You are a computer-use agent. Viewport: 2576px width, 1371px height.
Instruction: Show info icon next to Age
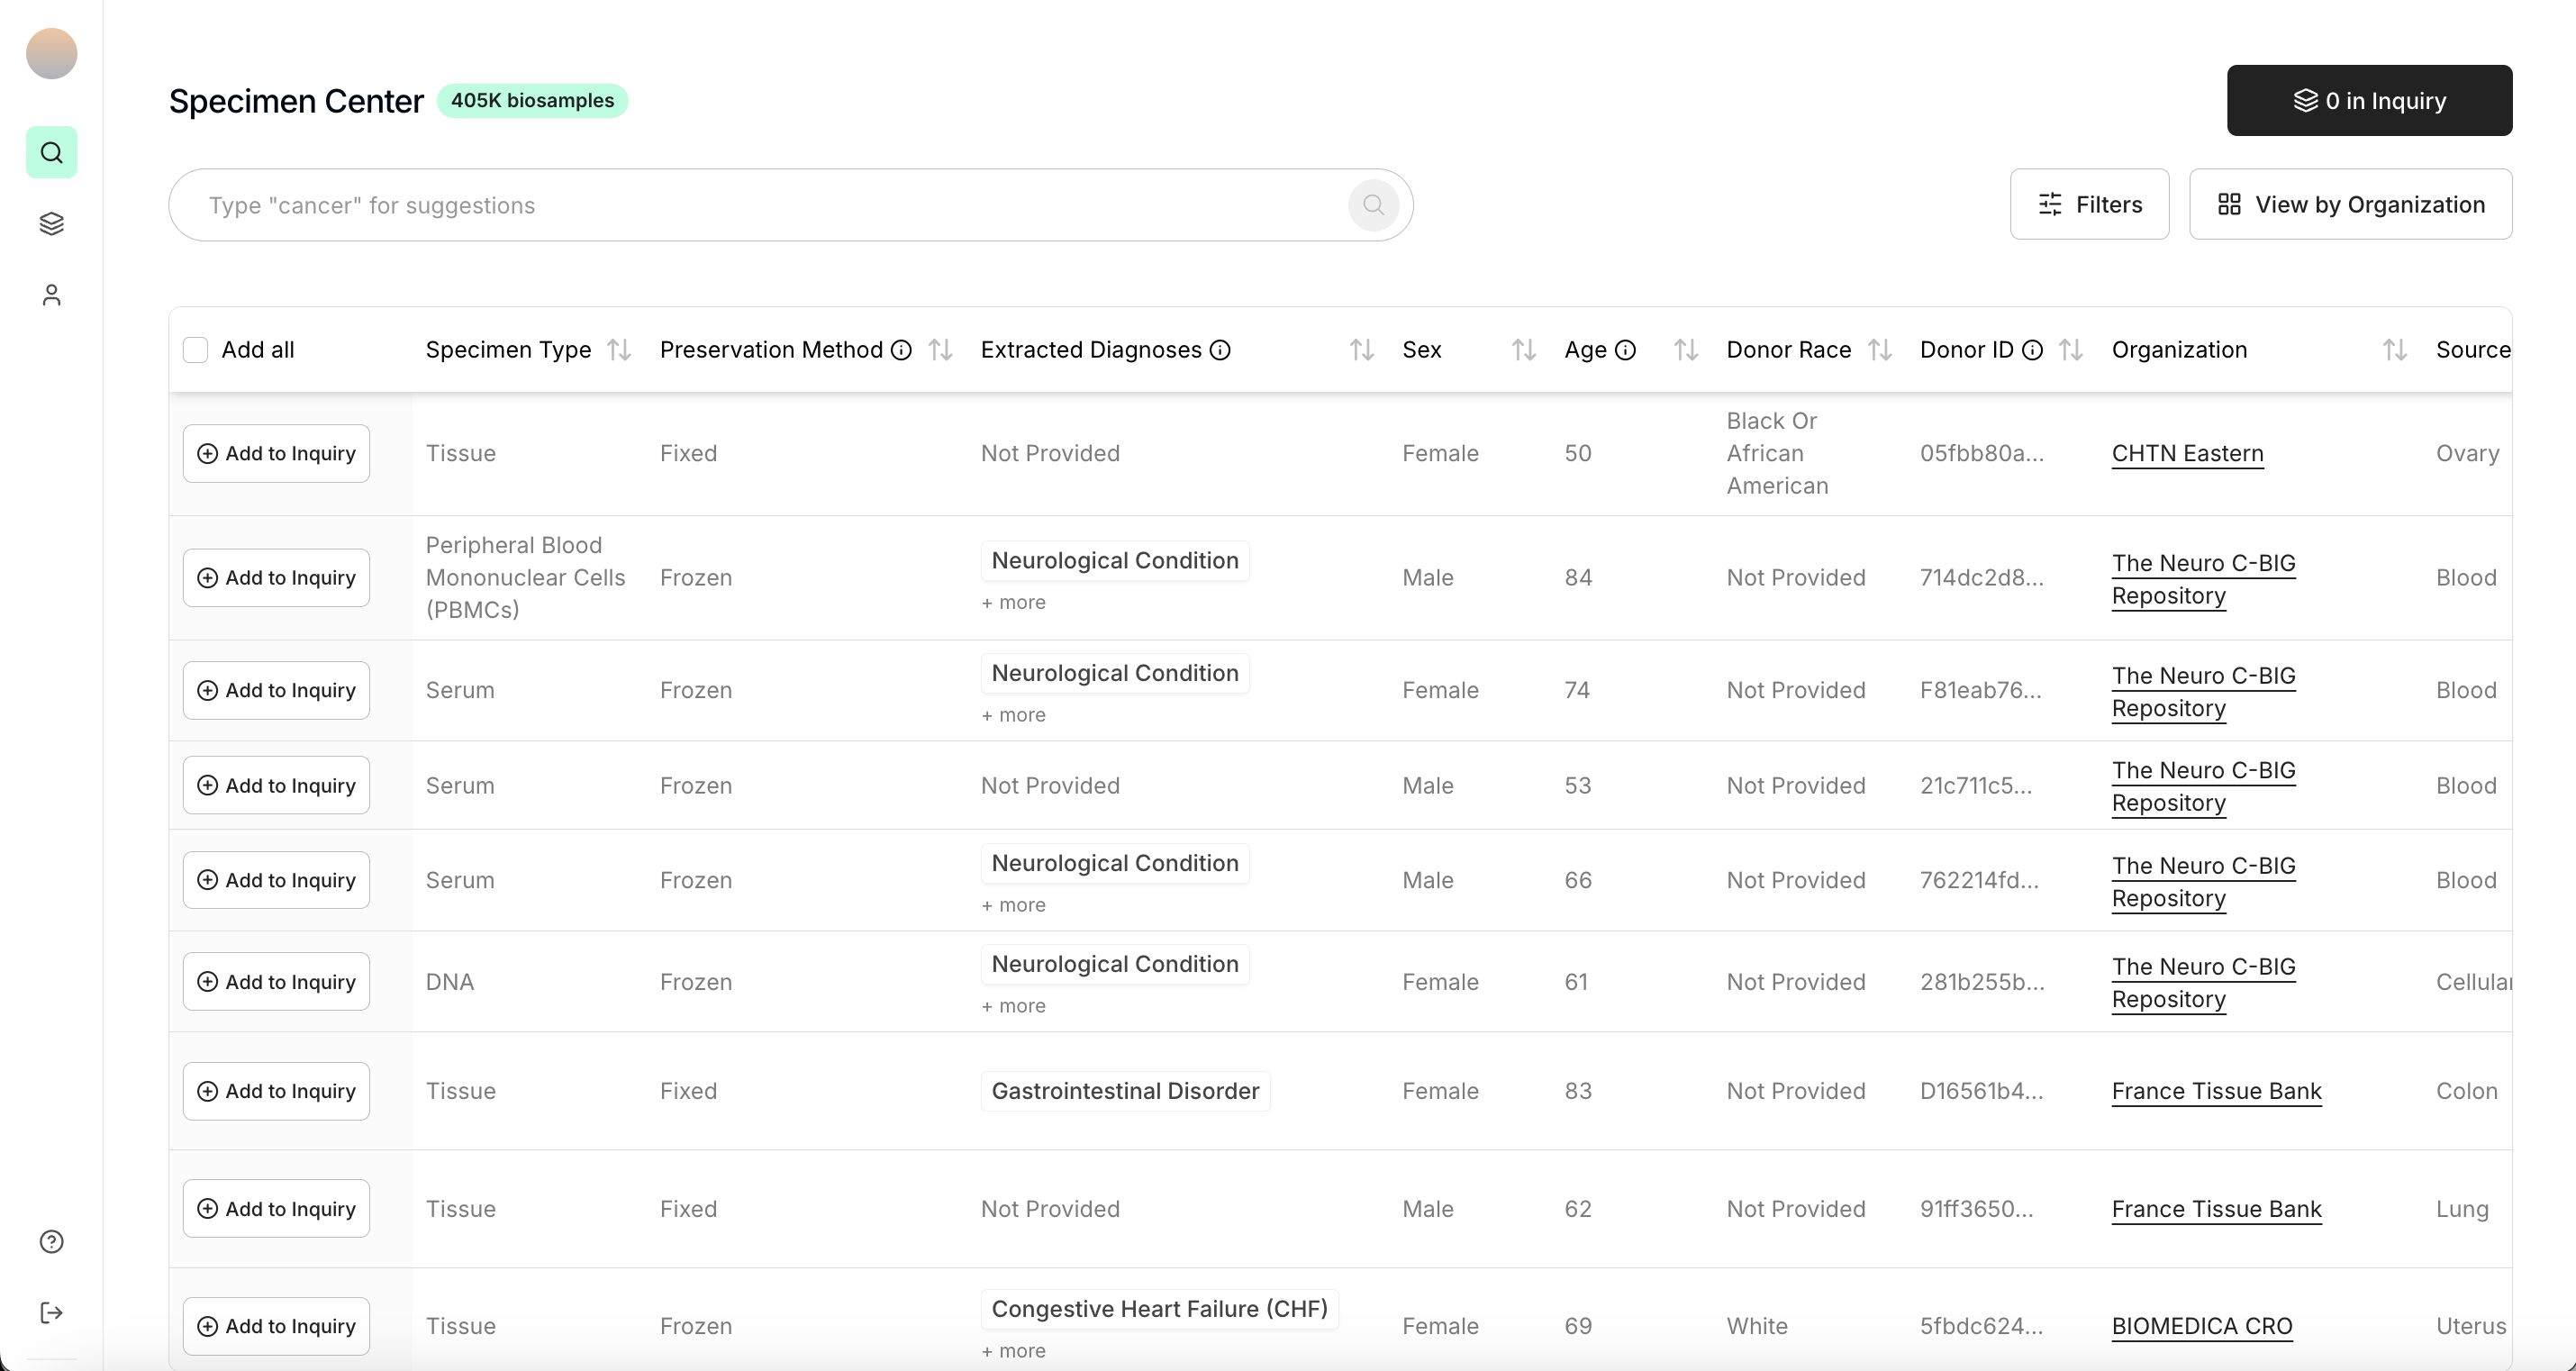(x=1626, y=350)
